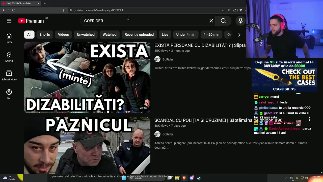Select the All filter chip

pos(29,35)
